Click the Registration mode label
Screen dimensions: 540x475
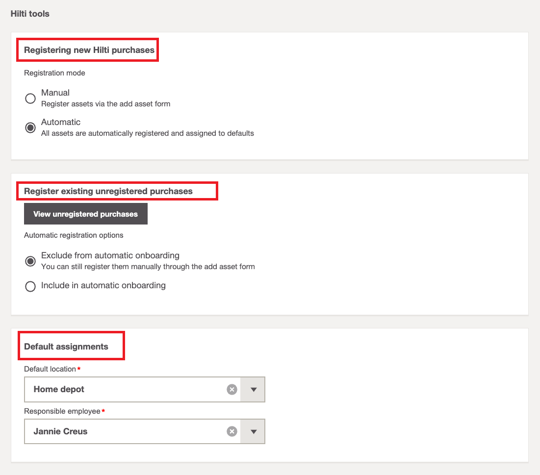(54, 73)
